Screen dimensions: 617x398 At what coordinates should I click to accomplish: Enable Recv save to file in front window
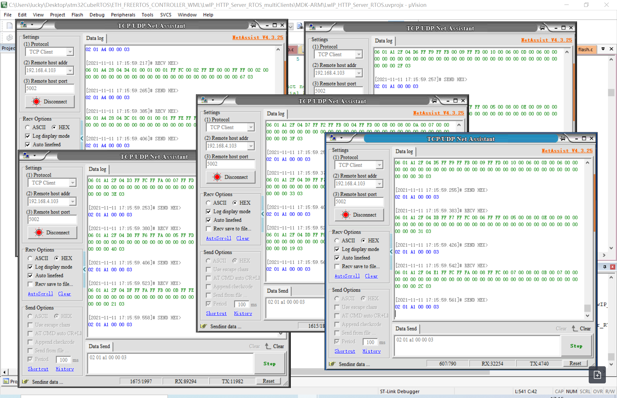(x=337, y=266)
